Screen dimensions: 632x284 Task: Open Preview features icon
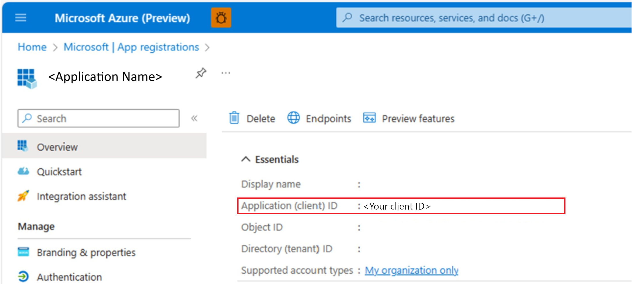369,118
